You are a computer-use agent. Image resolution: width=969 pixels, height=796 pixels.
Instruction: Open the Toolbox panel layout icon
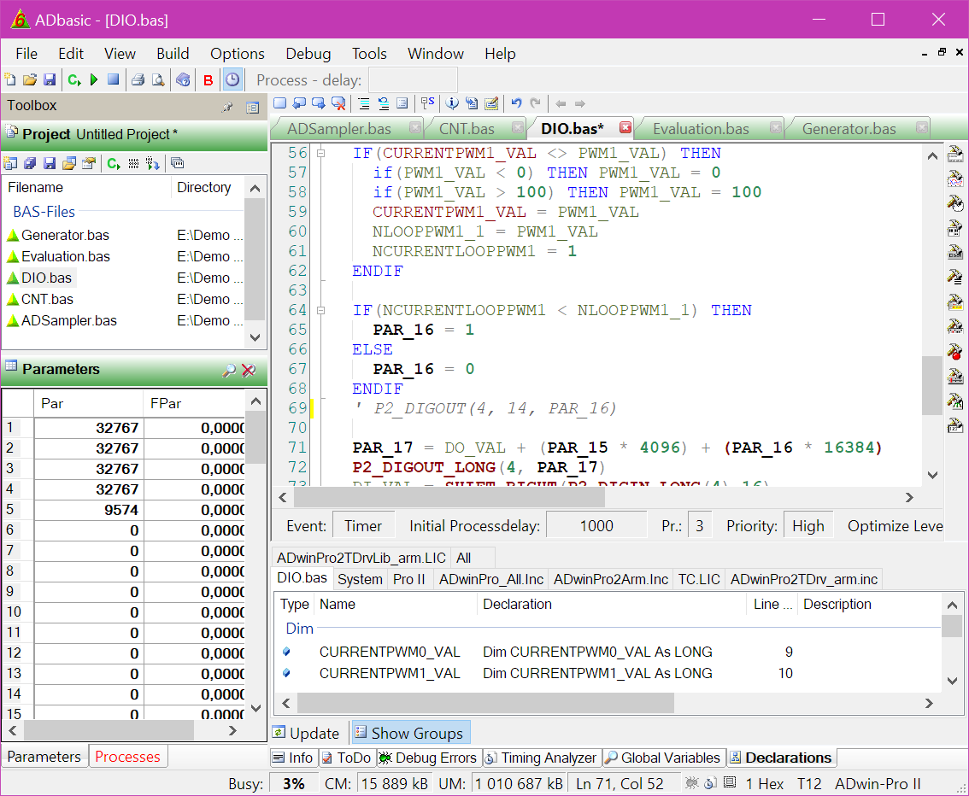coord(252,107)
